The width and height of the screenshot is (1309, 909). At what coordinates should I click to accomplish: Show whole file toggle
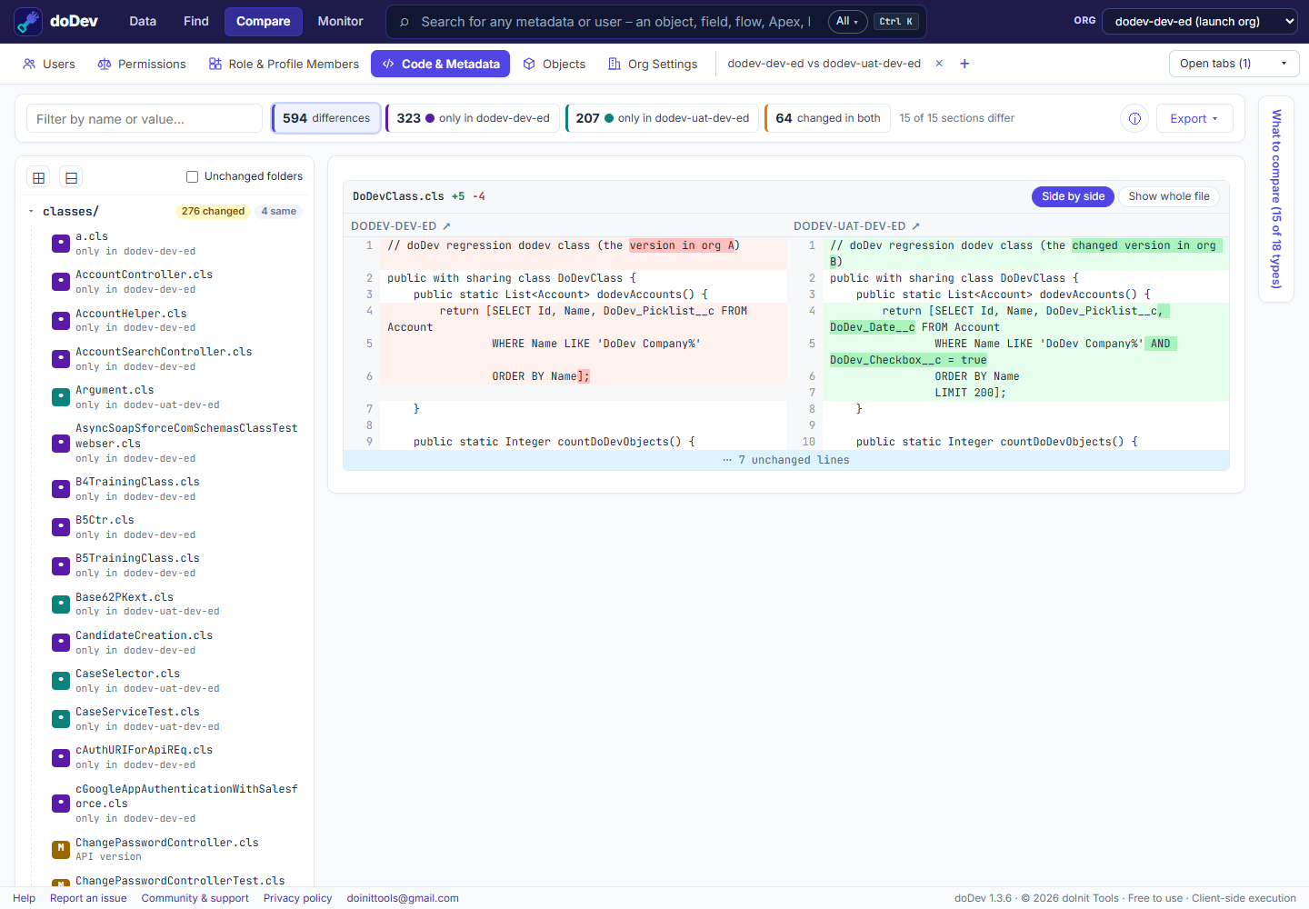pos(1169,196)
